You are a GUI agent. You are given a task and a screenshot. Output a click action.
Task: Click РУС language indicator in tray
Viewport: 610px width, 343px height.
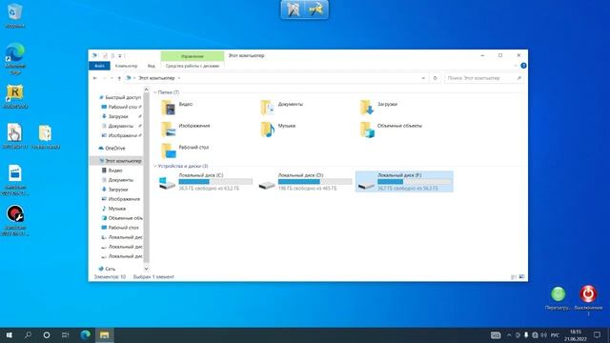[x=555, y=335]
